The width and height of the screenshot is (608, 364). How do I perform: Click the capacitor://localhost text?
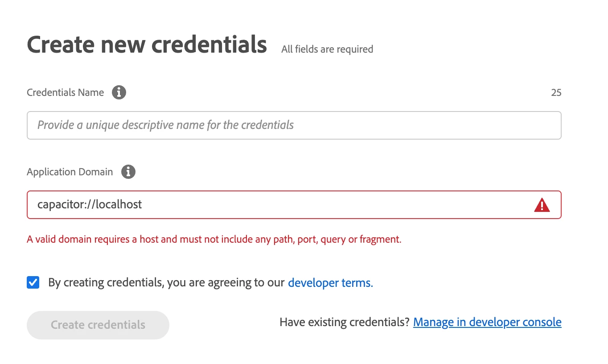click(x=90, y=205)
